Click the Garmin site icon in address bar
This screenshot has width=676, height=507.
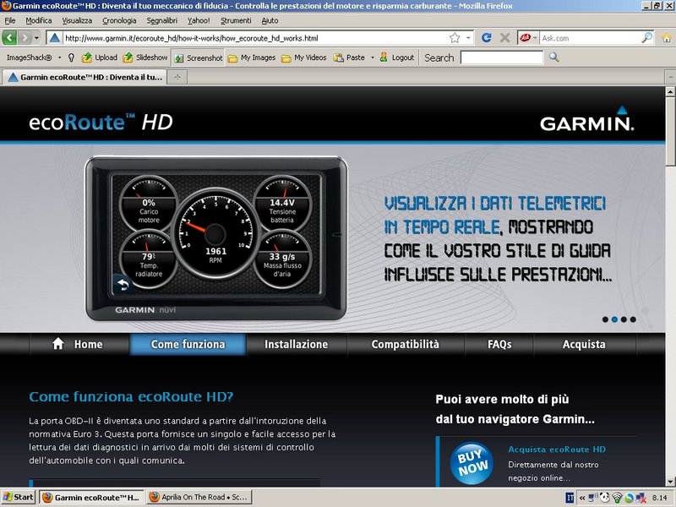coord(54,38)
